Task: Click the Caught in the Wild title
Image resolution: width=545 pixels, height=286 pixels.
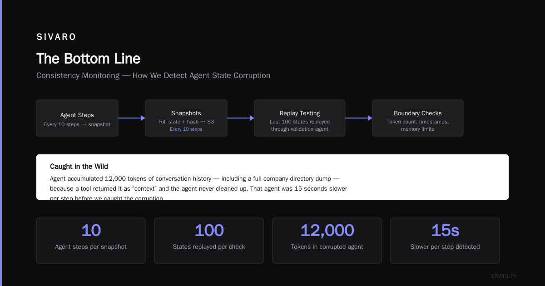Action: (79, 167)
